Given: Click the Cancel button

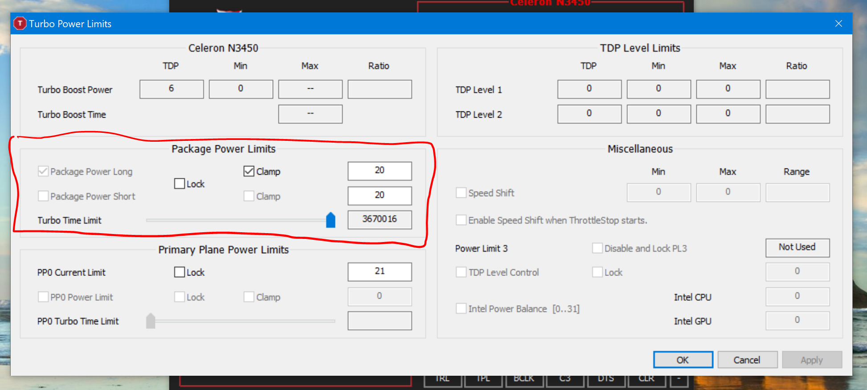Looking at the screenshot, I should coord(747,360).
